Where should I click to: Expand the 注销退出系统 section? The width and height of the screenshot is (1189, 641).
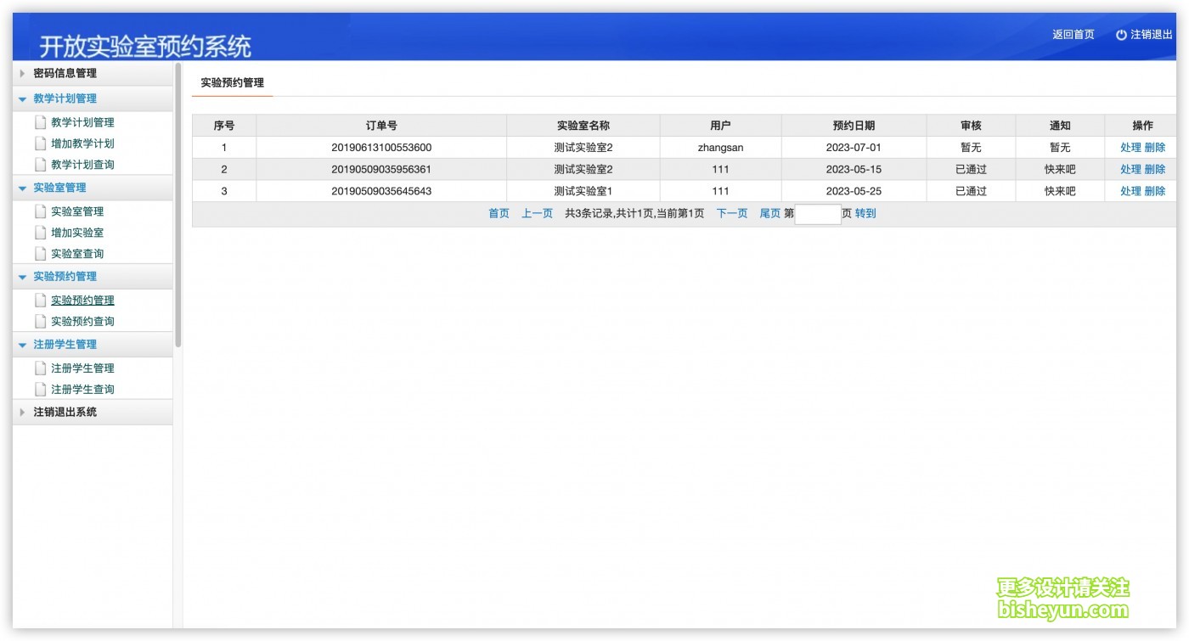65,412
